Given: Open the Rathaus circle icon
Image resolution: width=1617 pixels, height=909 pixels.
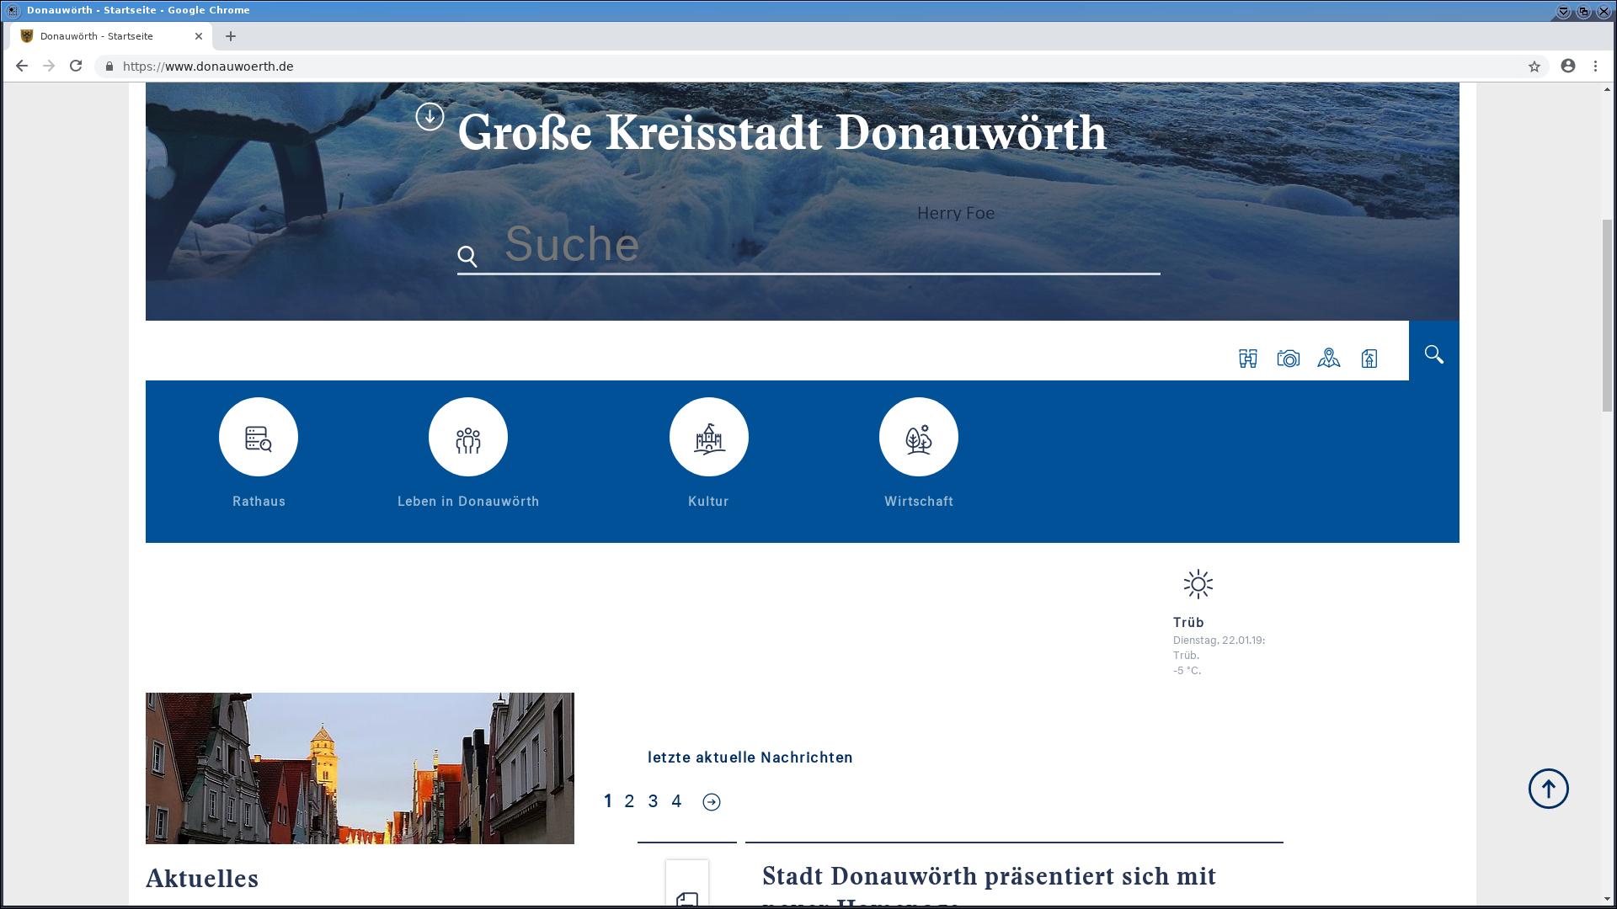Looking at the screenshot, I should pos(258,437).
